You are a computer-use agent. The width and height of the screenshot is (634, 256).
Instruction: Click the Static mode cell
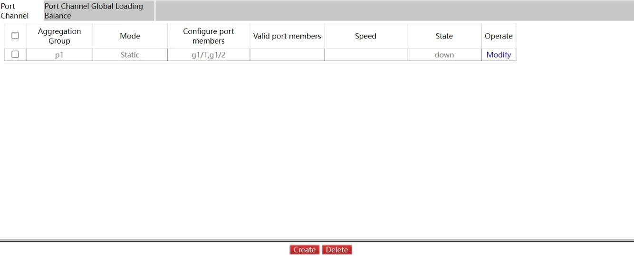[130, 55]
